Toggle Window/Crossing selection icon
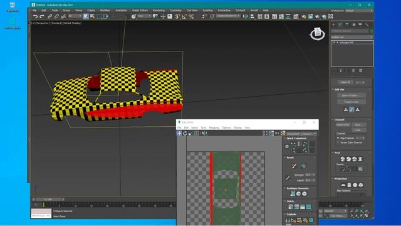Screen dimensions: 401x226 (106, 17)
